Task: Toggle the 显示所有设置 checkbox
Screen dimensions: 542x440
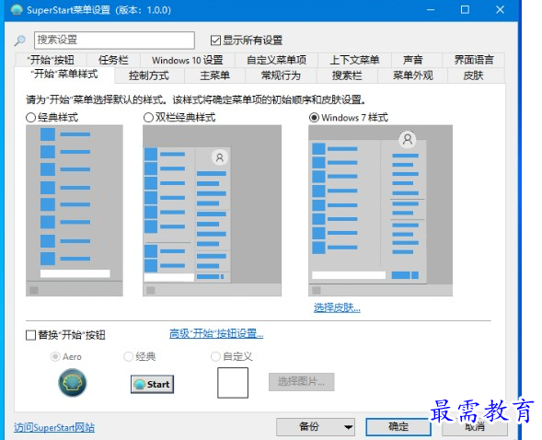Action: coord(215,41)
